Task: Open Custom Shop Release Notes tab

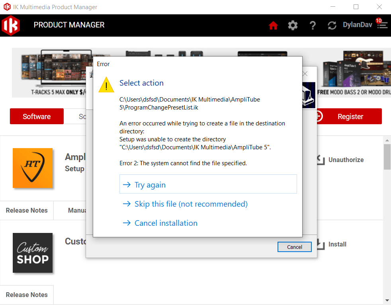Action: (27, 295)
